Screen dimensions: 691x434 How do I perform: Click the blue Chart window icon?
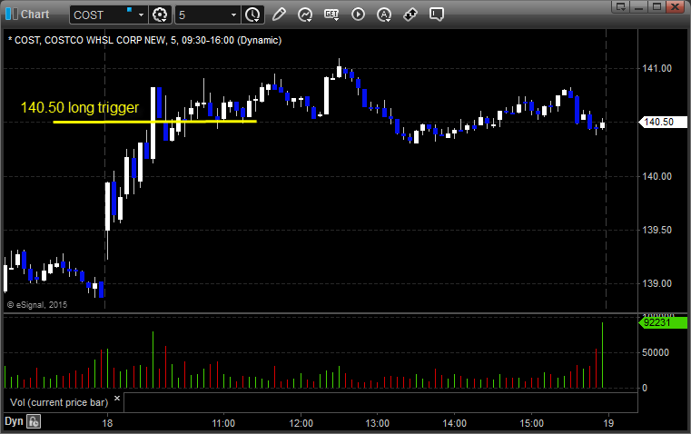coord(12,15)
